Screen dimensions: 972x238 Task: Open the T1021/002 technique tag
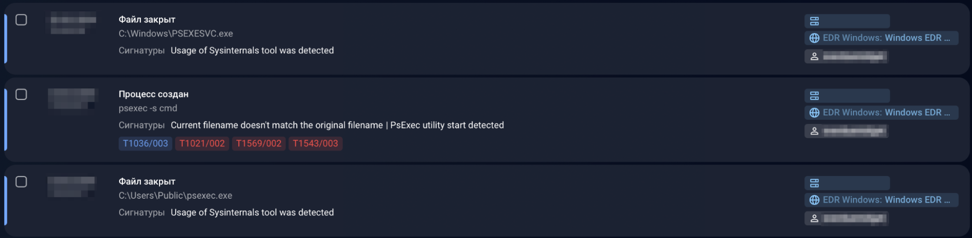(x=202, y=143)
